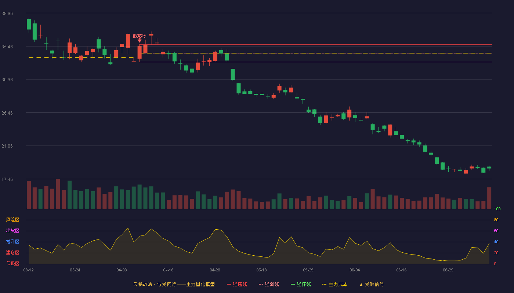
Task: Click the 假龙吟 signal label text
Action: (140, 36)
